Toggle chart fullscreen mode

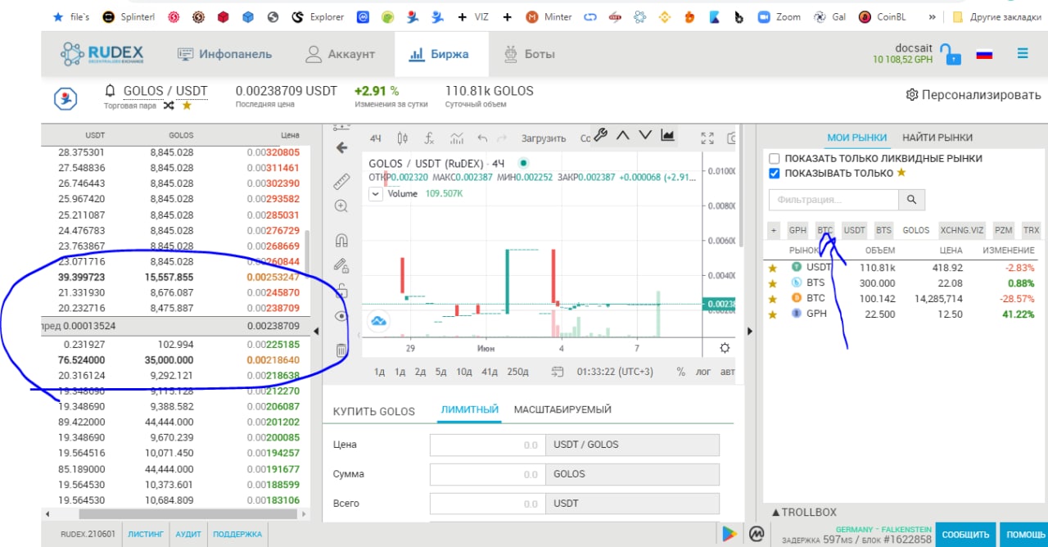tap(708, 138)
